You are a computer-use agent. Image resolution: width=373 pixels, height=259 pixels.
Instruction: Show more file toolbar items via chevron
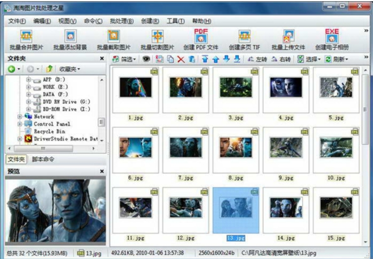(366, 57)
